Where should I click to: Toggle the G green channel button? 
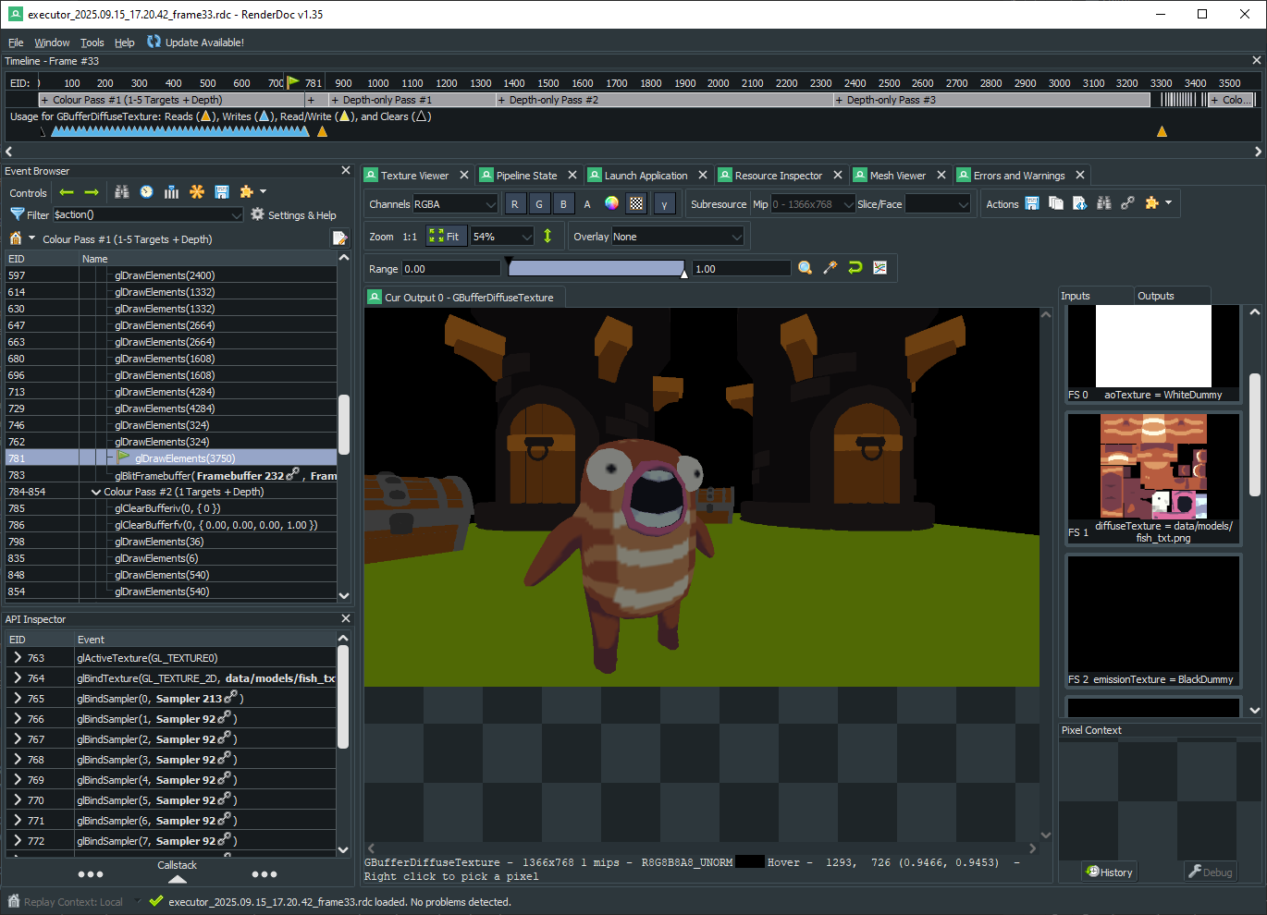[x=539, y=204]
